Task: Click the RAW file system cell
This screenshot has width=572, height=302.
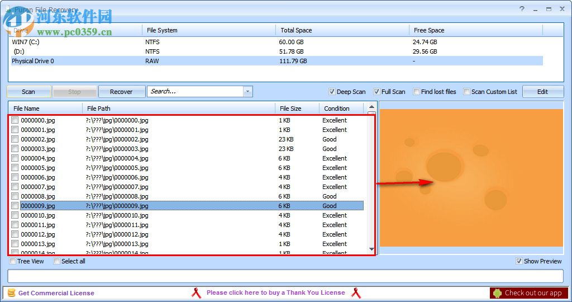Action: tap(152, 61)
